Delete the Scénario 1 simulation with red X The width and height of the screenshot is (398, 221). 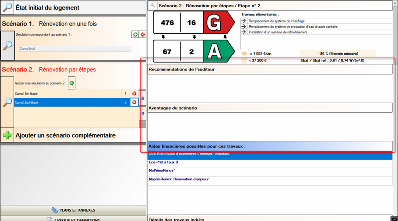coord(143,34)
